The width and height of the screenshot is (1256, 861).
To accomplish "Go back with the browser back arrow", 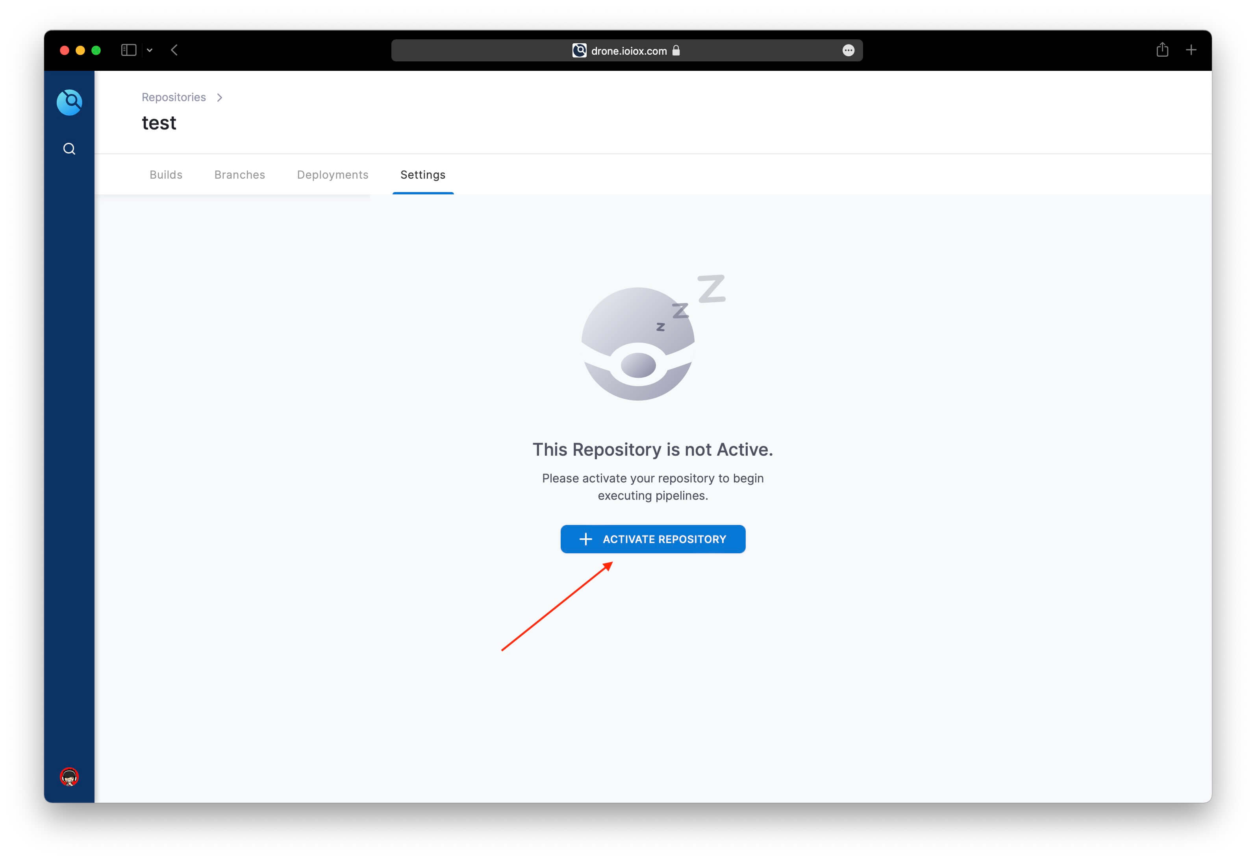I will pos(174,50).
